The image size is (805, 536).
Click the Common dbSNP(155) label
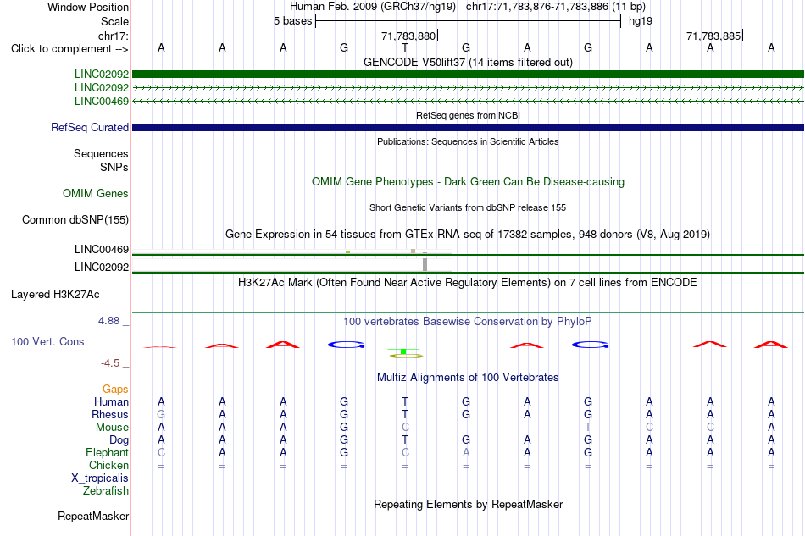(x=75, y=219)
